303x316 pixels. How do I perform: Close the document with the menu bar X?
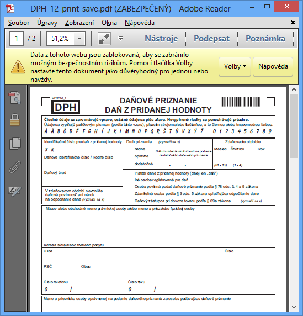click(x=293, y=22)
